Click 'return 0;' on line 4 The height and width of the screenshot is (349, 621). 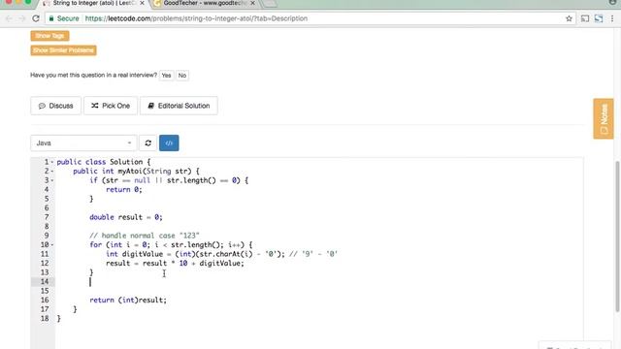pos(124,190)
